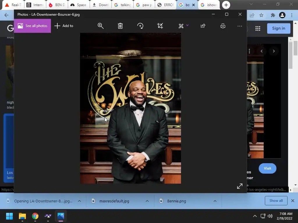
Task: Go to next image in Google preview
Action: click(274, 51)
